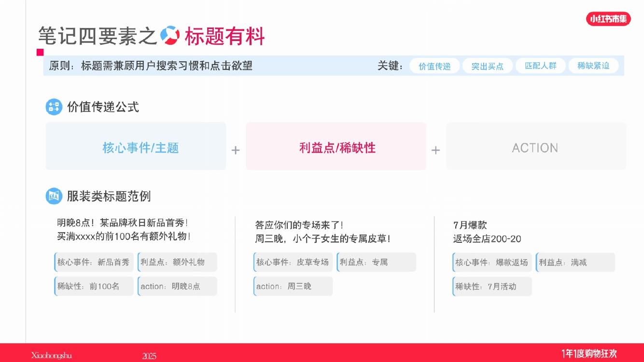Select the 价值传递 key tag

coord(434,66)
